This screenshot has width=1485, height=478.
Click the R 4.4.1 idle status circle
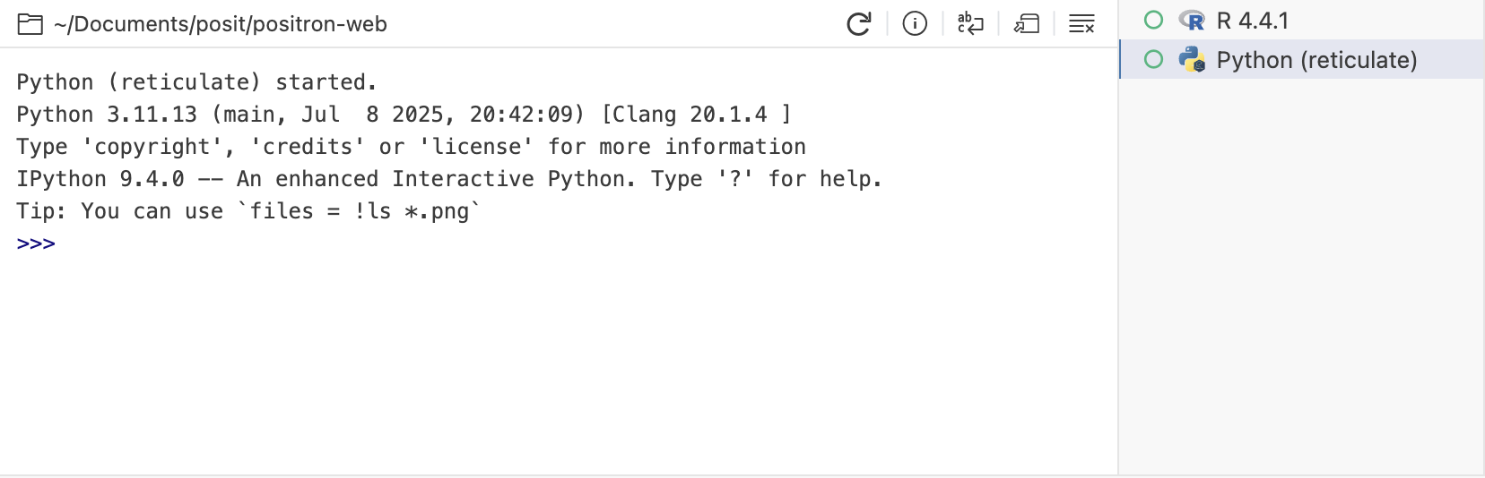(x=1154, y=21)
